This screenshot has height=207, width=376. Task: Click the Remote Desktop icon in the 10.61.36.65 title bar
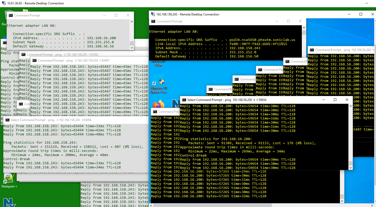(4, 3)
